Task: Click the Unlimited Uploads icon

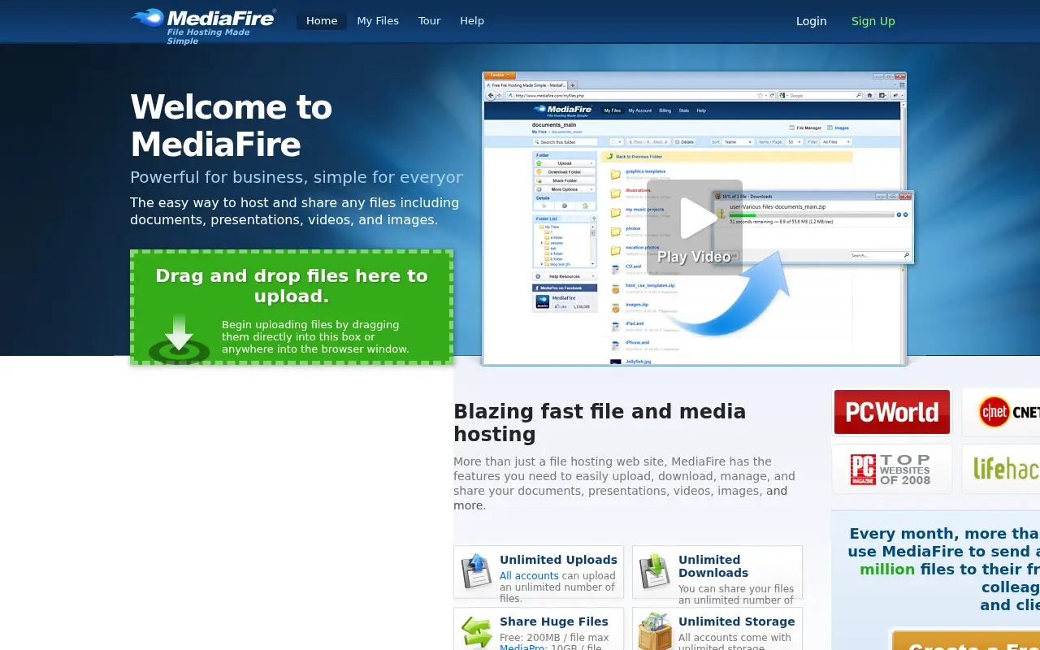Action: coord(476,571)
